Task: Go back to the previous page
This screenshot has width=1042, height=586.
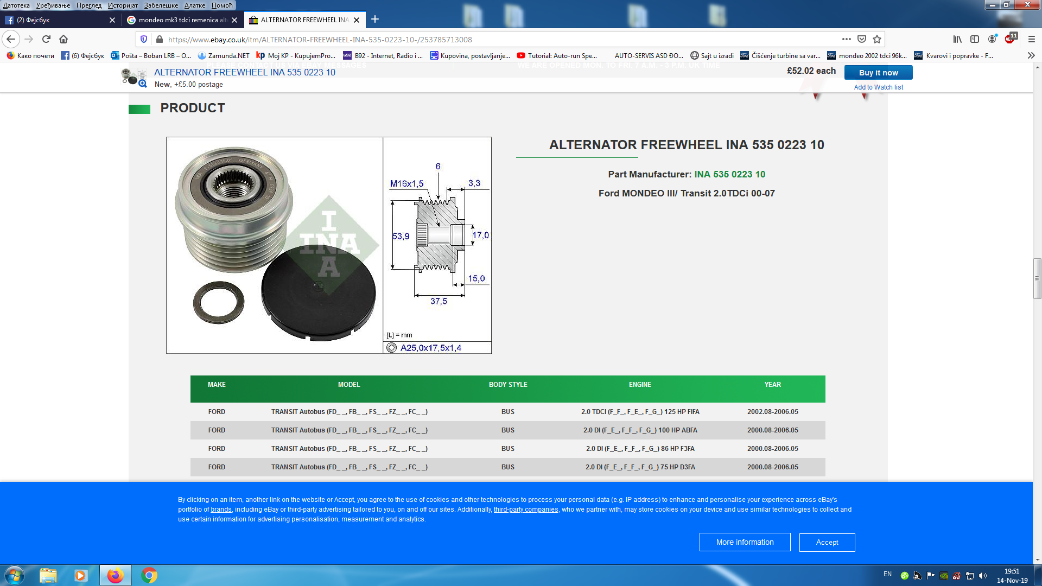Action: click(x=11, y=39)
